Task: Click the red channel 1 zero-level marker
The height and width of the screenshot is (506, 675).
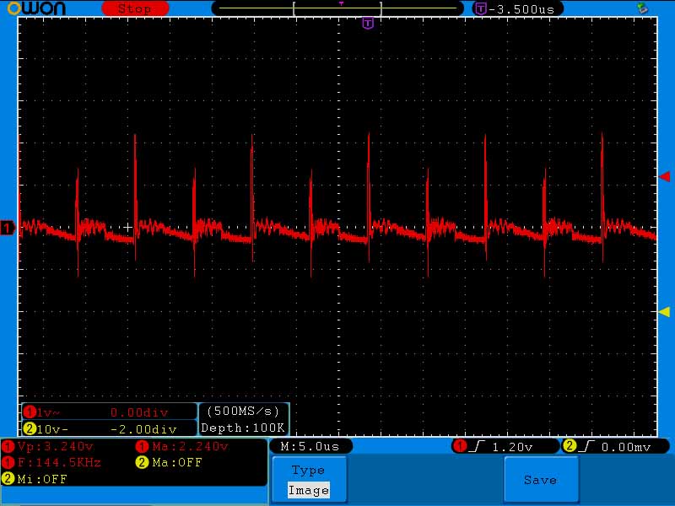Action: [x=8, y=228]
